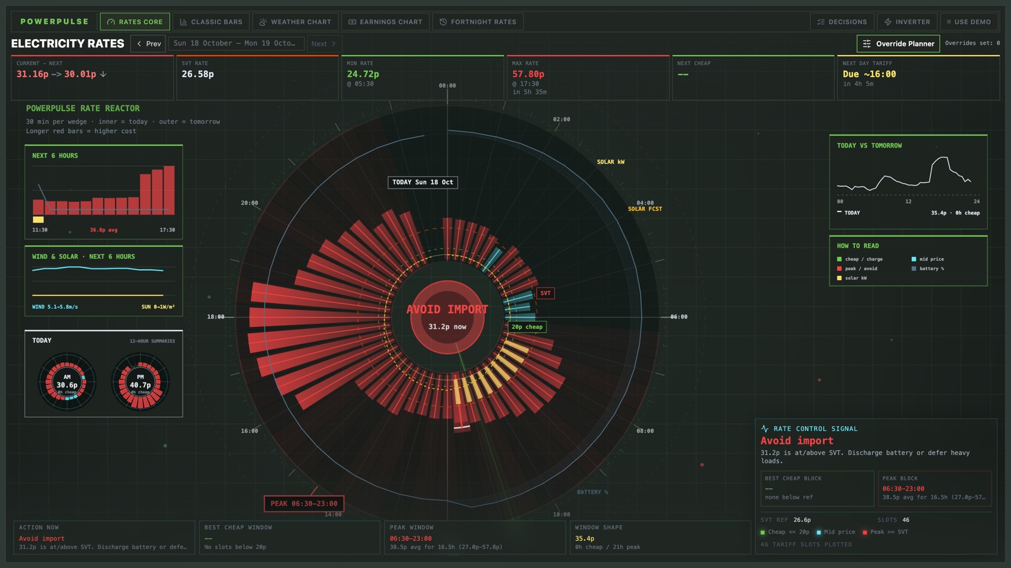This screenshot has height=568, width=1011.
Task: Click the clock icon on Fortnight Rates
Action: click(x=443, y=21)
